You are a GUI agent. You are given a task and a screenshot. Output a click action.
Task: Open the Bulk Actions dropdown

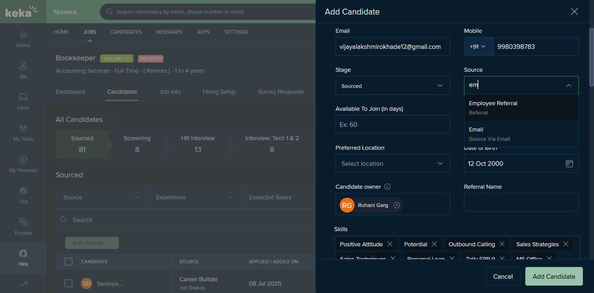92,243
